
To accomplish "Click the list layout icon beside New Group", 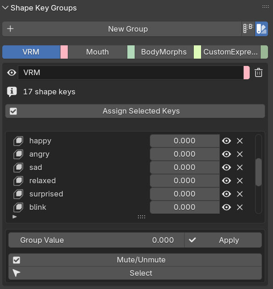I will pyautogui.click(x=248, y=29).
